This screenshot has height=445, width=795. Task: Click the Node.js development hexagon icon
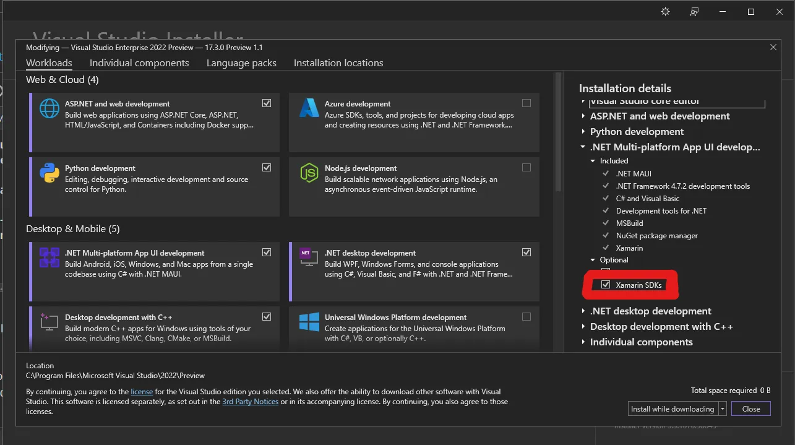point(309,173)
